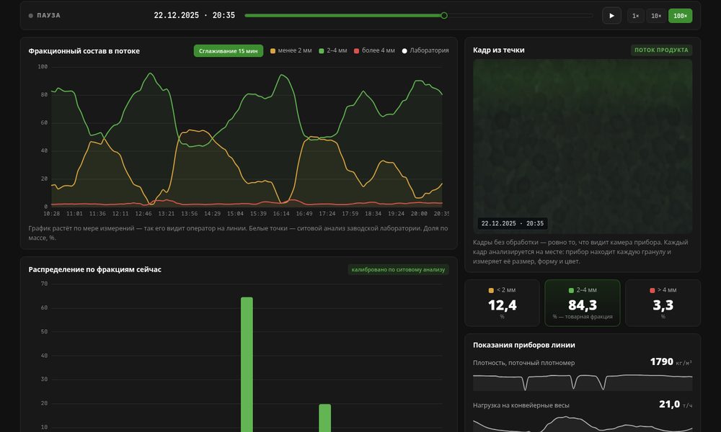Viewport: 721px width, 432px height.
Task: Click the camera frame from the chute
Action: [x=583, y=146]
